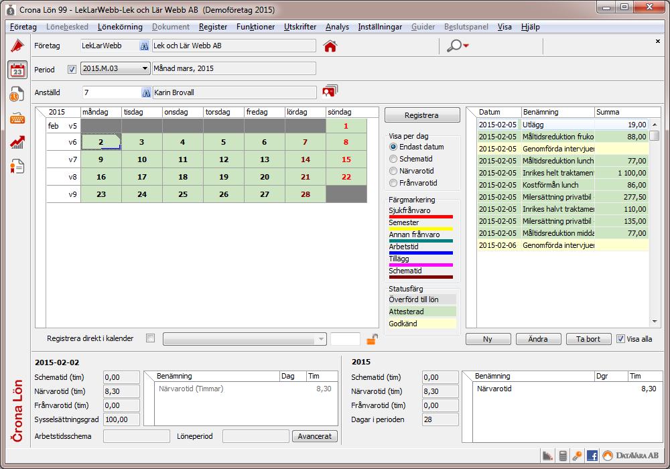Select calendar day 12
This screenshot has width=670, height=469.
pos(224,159)
